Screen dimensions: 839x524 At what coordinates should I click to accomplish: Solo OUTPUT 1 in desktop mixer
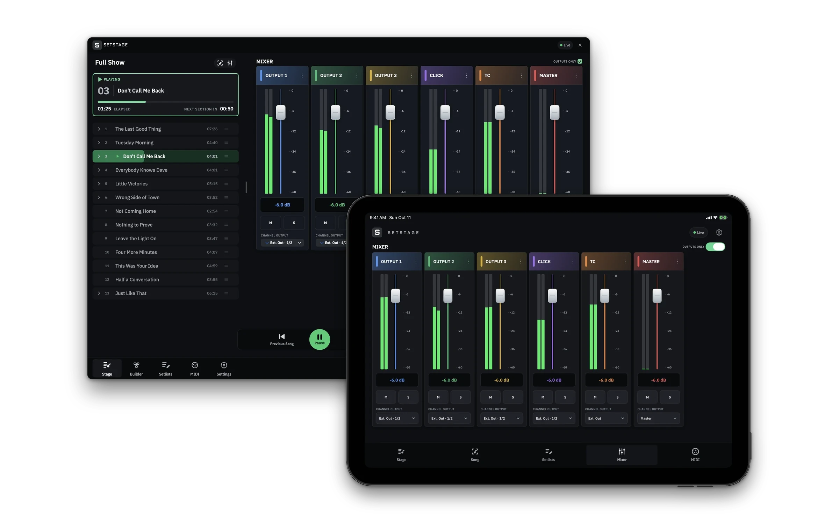(294, 223)
